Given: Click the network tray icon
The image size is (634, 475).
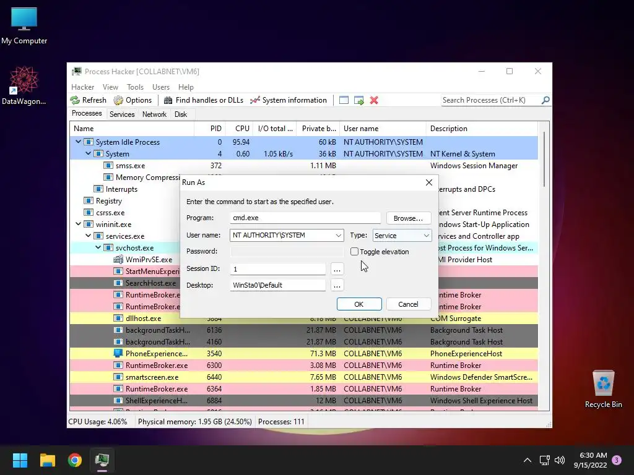Looking at the screenshot, I should (x=544, y=460).
